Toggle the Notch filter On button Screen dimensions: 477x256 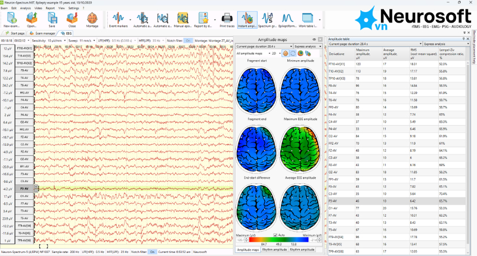tap(188, 40)
